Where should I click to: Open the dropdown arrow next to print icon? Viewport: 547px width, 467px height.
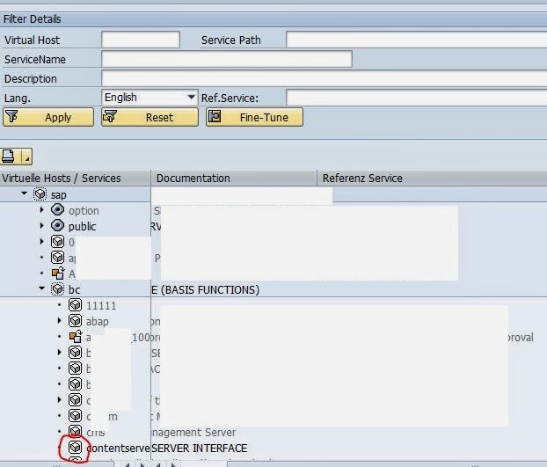(x=27, y=157)
